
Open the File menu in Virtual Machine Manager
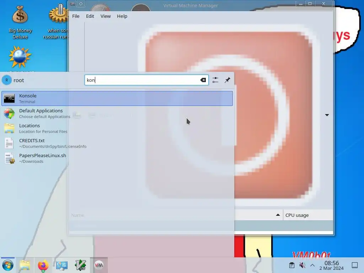click(x=76, y=16)
